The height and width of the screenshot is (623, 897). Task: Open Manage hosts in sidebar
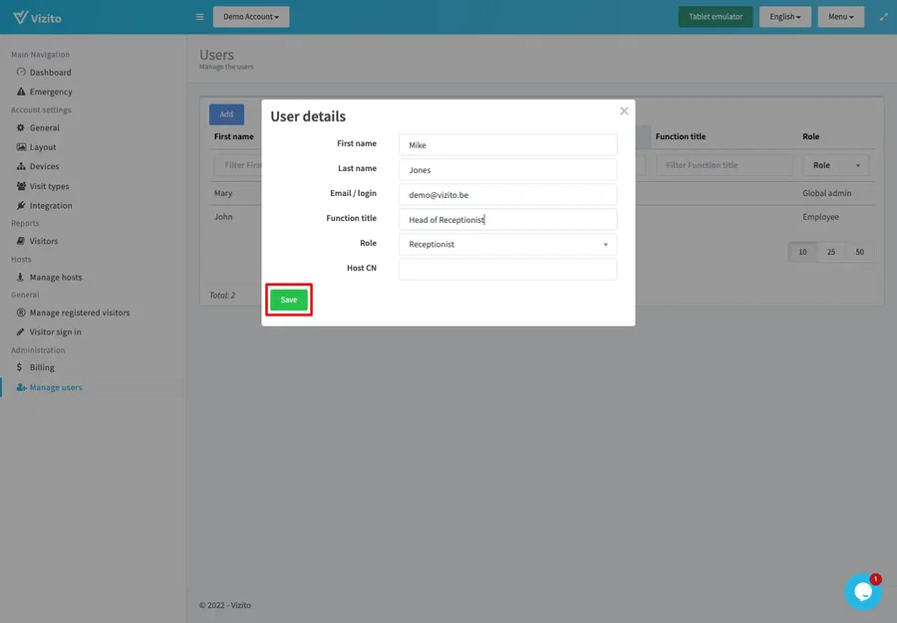(56, 278)
